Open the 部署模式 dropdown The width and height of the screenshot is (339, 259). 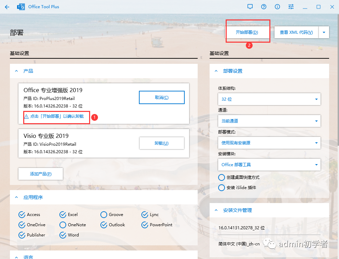[x=269, y=143]
